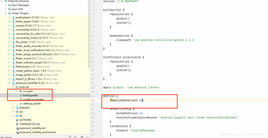The image size is (268, 138).
Task: Expand the camera-0.5.8+17 library node
Action: (x=9, y=26)
